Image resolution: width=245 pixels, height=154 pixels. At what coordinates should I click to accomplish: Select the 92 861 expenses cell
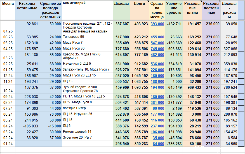point(27,27)
